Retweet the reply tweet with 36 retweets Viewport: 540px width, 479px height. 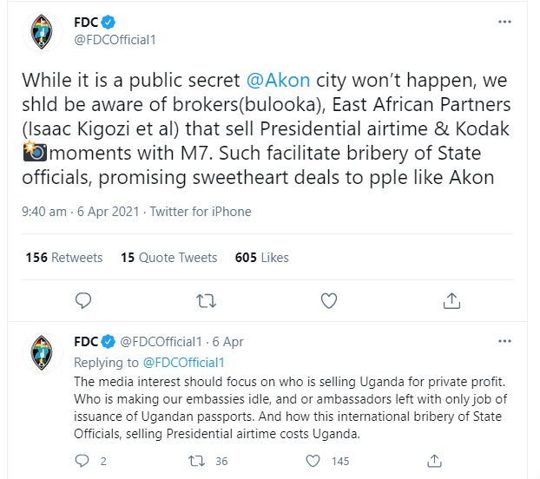coord(197,461)
